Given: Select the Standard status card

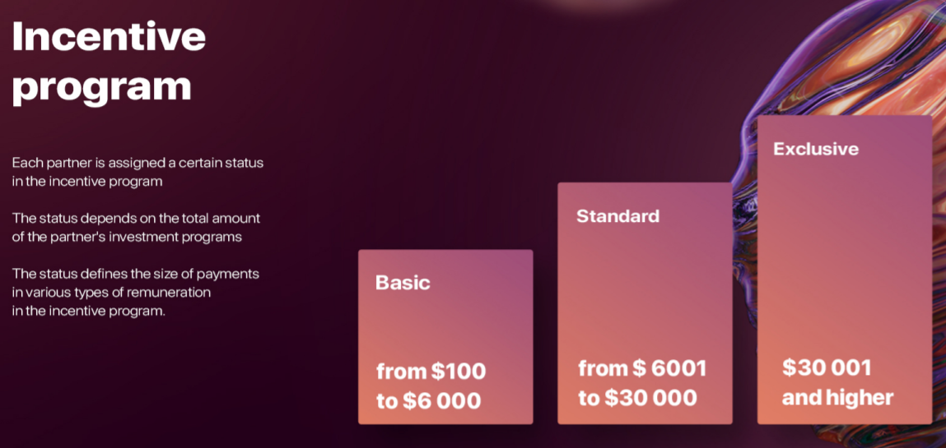Looking at the screenshot, I should tap(645, 303).
